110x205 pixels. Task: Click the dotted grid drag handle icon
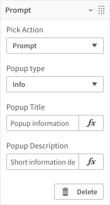pyautogui.click(x=101, y=10)
